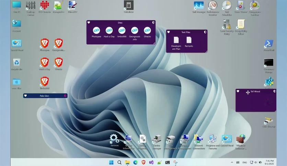Screen dimensions: 287x166
Task: Launch Brave browser from the taskbar
Action: click(x=143, y=162)
